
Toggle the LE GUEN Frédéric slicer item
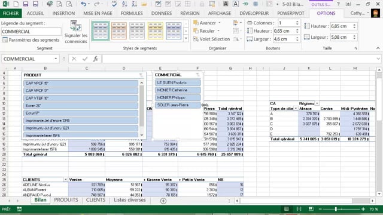pyautogui.click(x=178, y=82)
